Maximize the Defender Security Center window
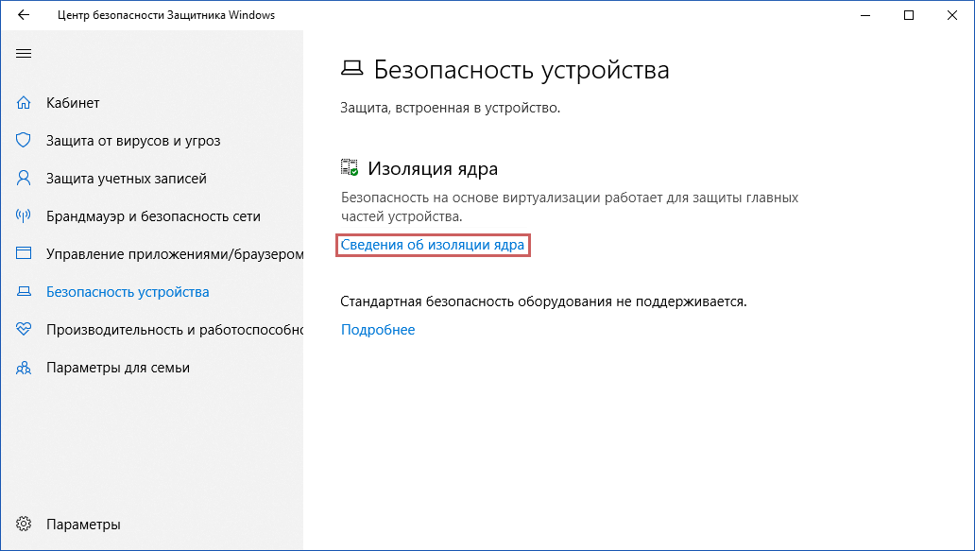The height and width of the screenshot is (551, 975). coord(909,15)
